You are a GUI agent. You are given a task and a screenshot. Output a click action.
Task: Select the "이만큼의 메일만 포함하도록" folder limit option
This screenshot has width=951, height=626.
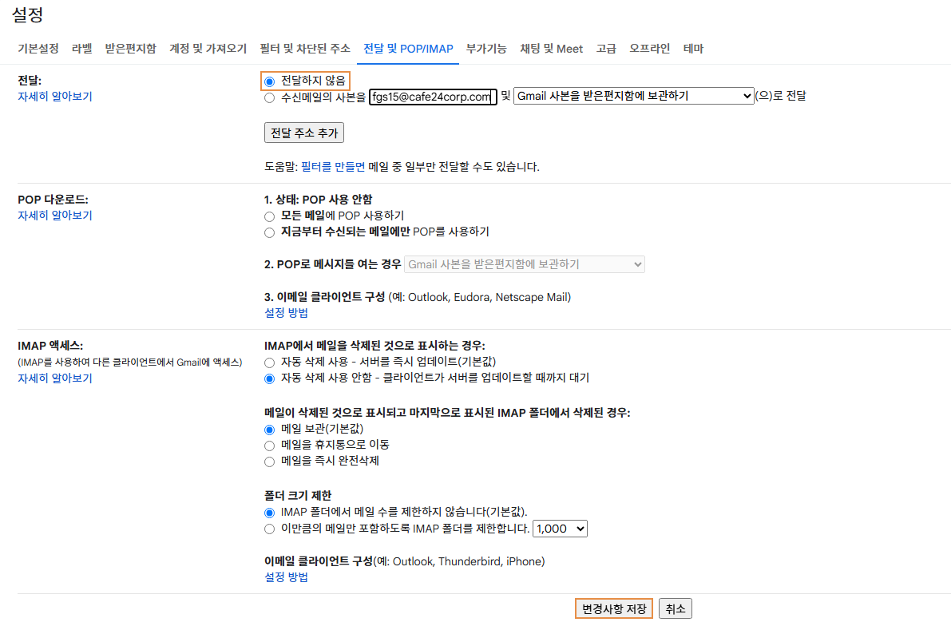269,529
